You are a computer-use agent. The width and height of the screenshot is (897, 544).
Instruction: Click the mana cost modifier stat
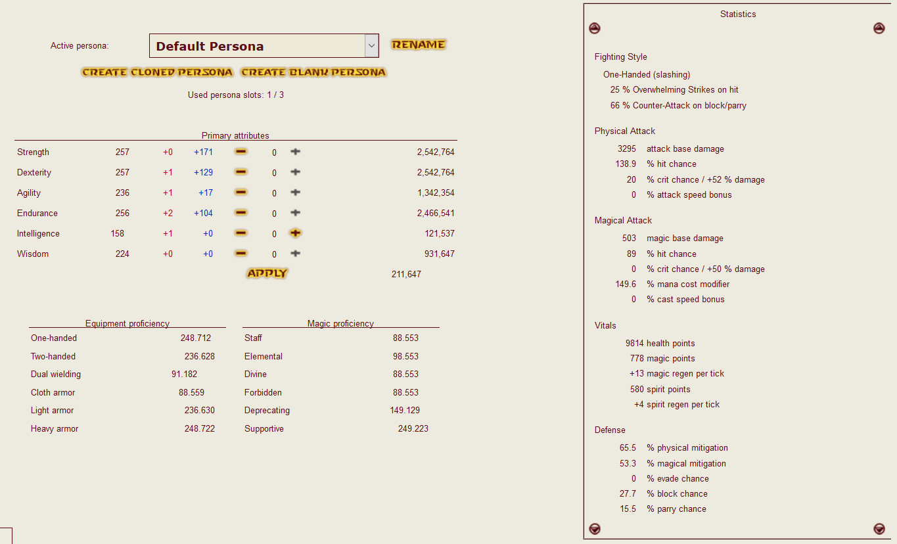click(x=672, y=284)
